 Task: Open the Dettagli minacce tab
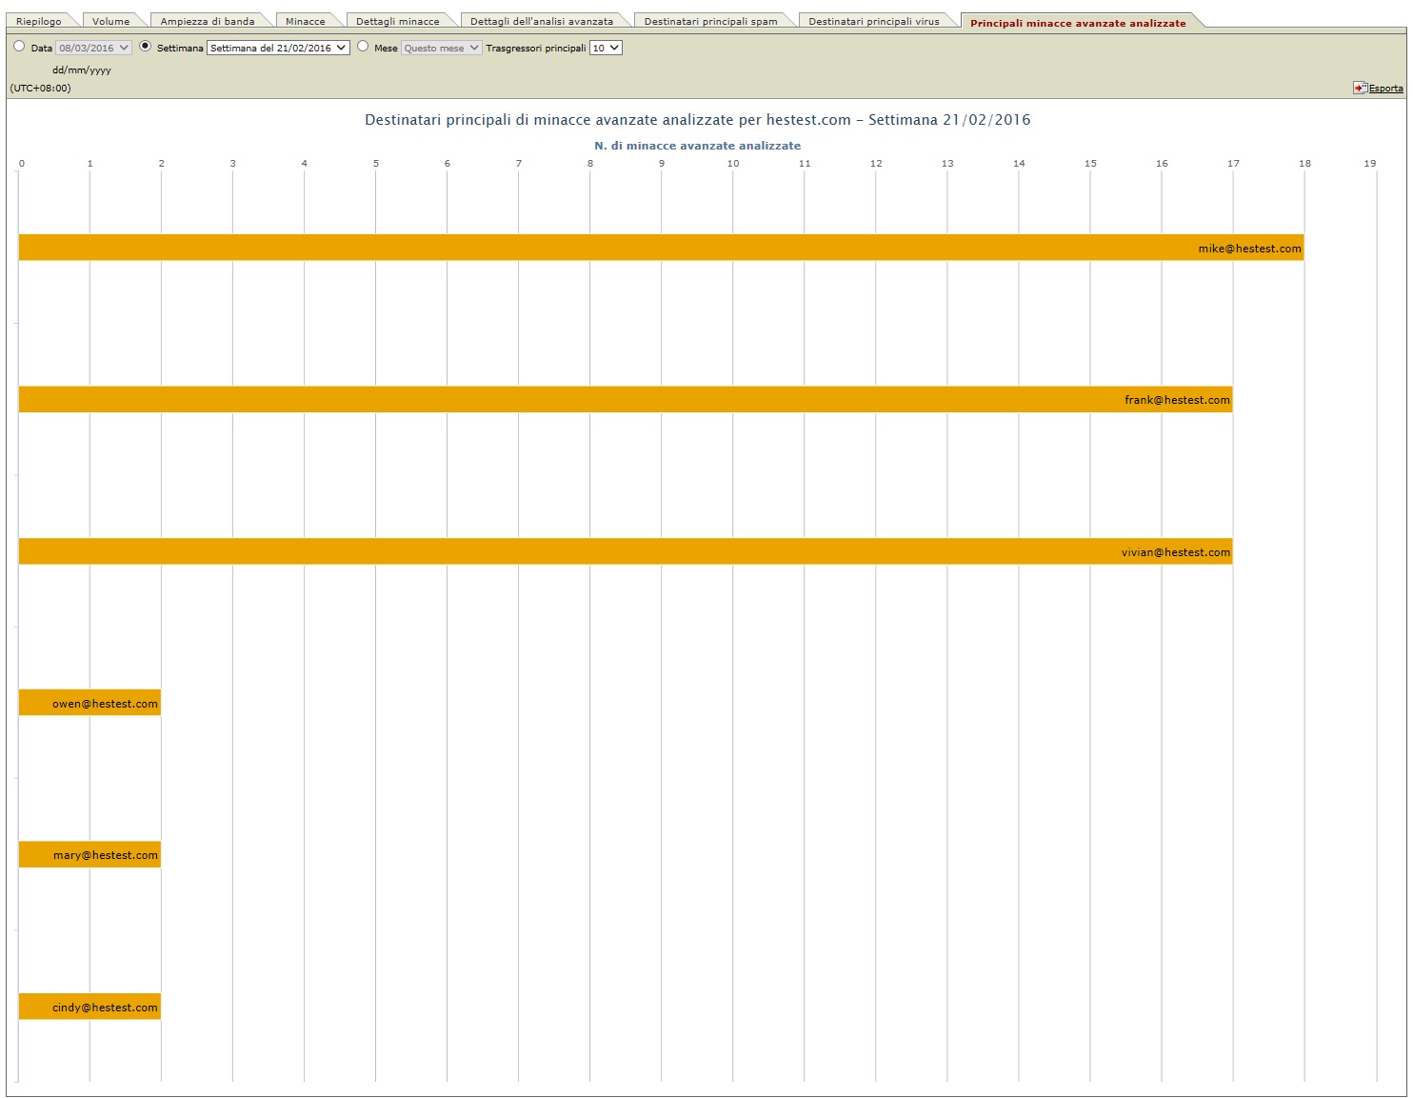pos(398,21)
